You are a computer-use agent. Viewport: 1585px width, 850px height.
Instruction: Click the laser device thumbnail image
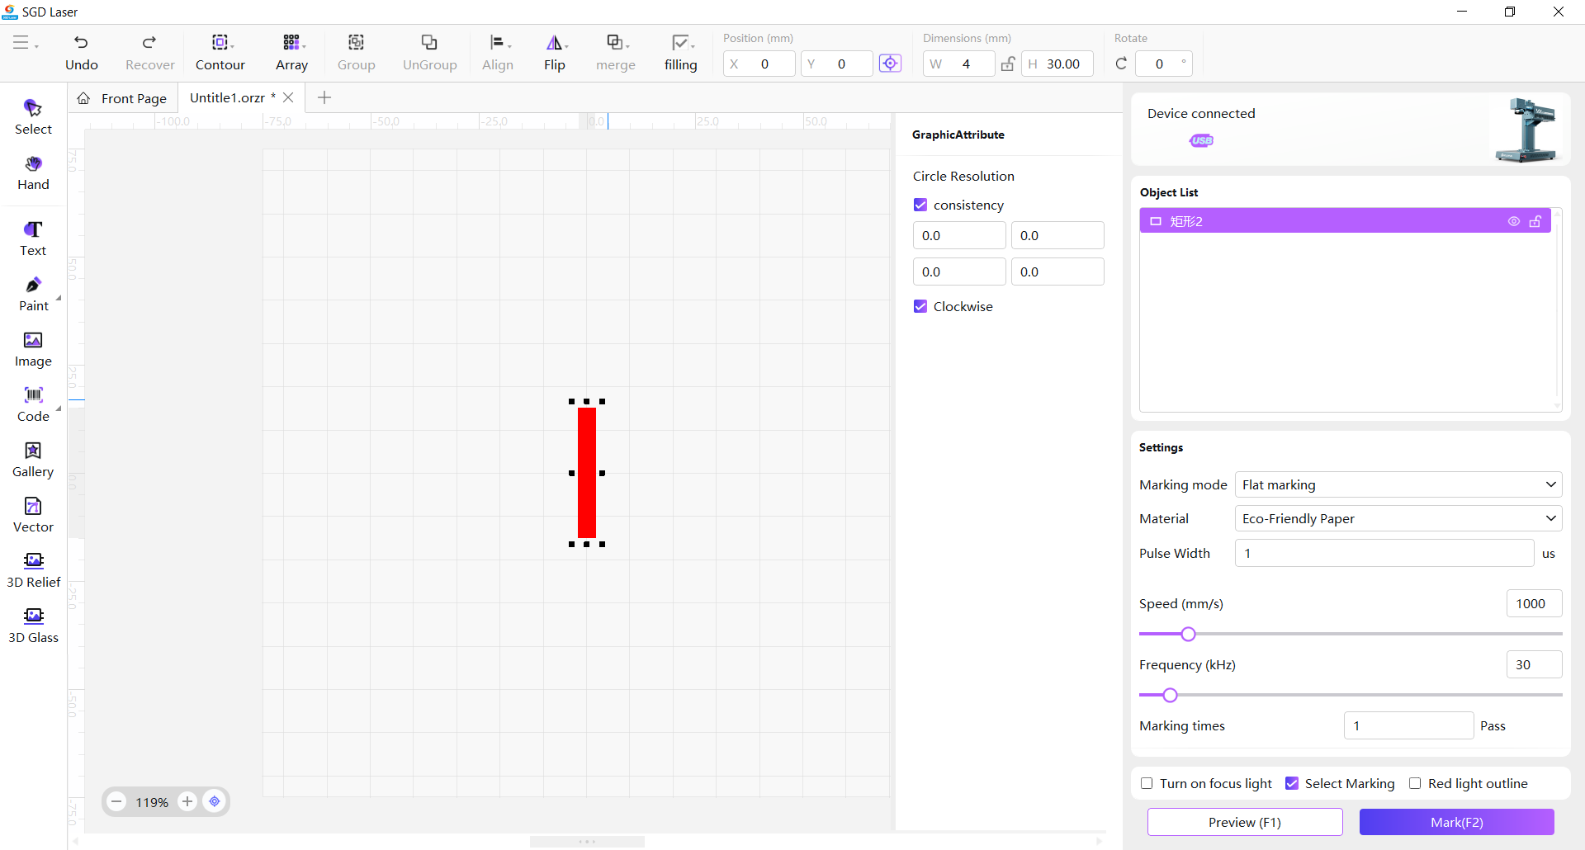point(1526,130)
